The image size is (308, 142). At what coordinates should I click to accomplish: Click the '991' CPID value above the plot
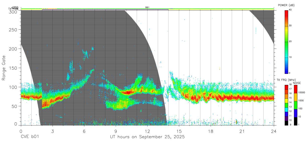click(147, 8)
